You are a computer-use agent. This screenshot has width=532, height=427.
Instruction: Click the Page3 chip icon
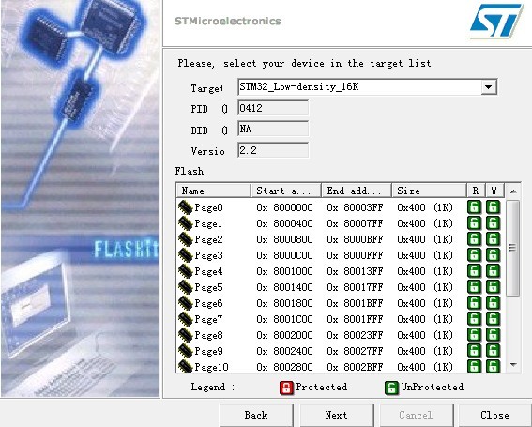[185, 255]
